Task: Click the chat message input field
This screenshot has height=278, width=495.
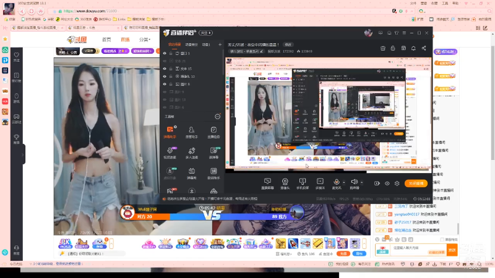Action: coord(419,250)
